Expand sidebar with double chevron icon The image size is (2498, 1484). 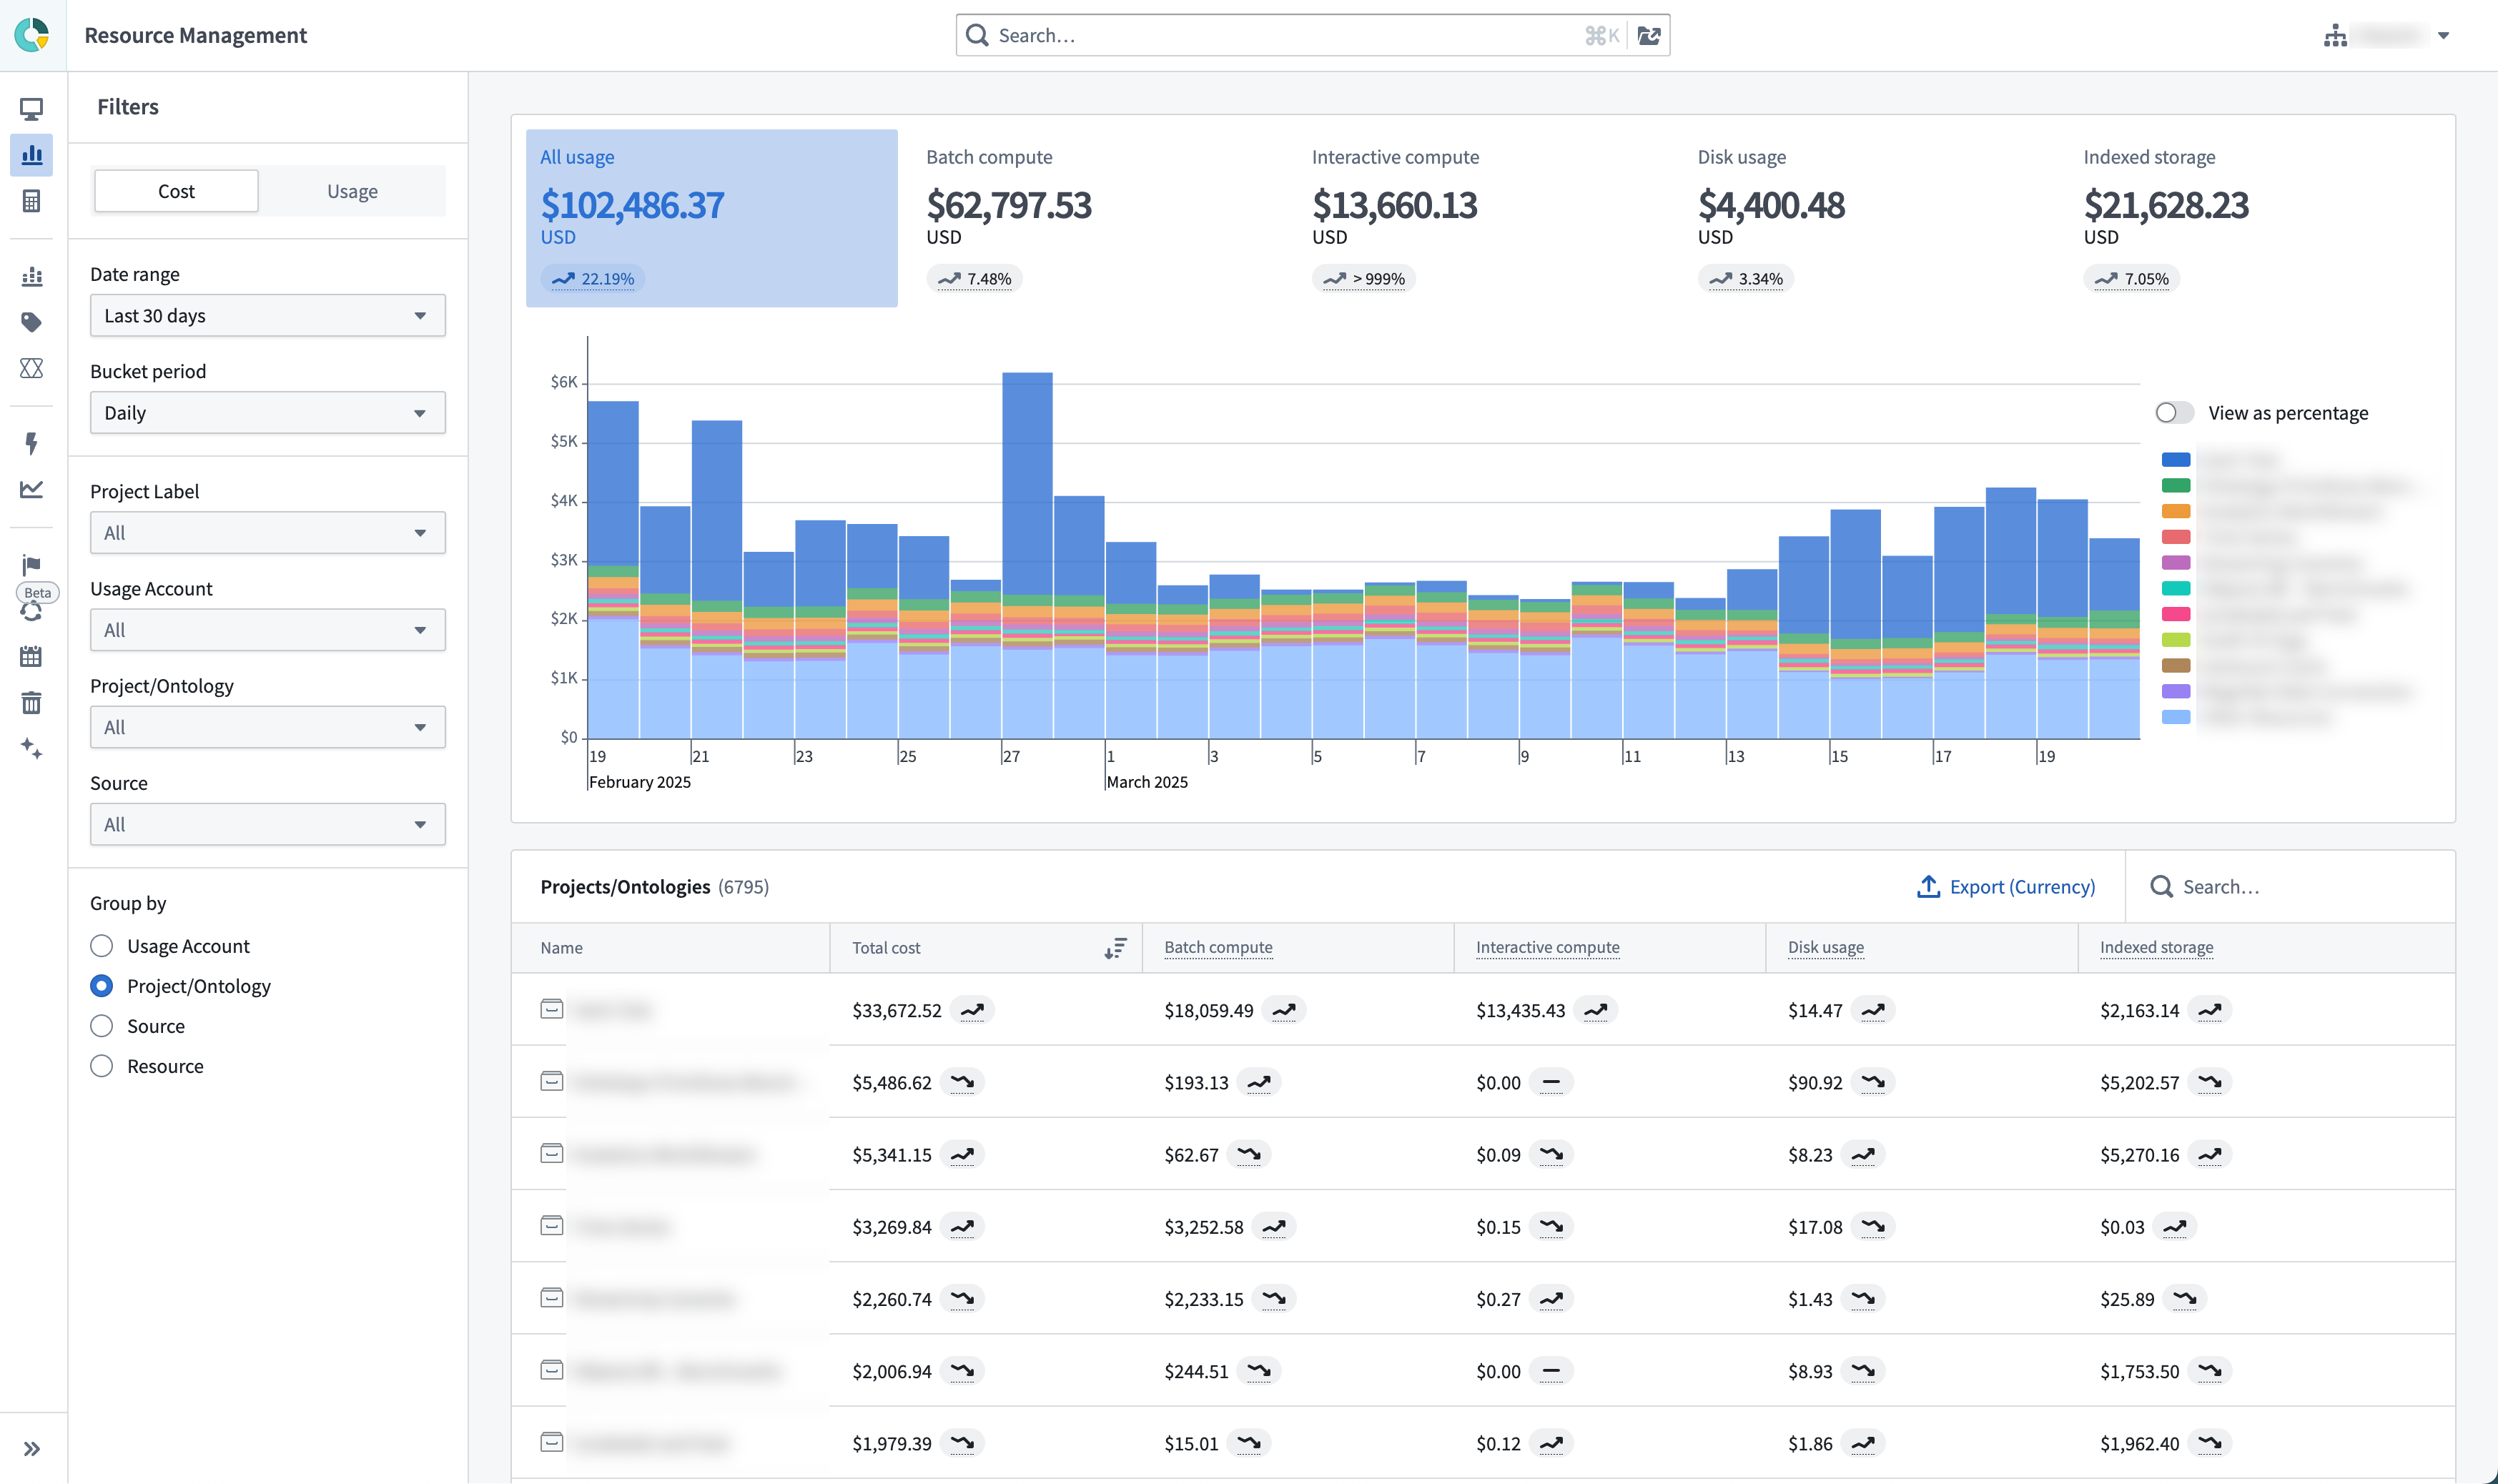(32, 1449)
